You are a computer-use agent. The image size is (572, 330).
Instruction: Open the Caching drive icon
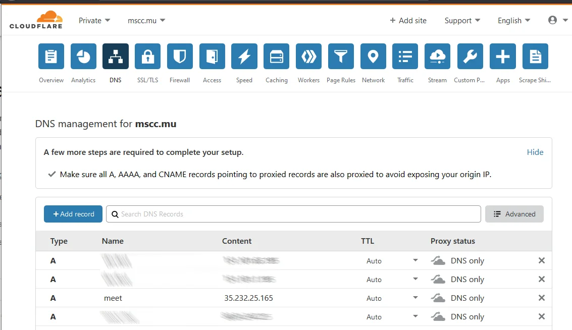pyautogui.click(x=277, y=56)
